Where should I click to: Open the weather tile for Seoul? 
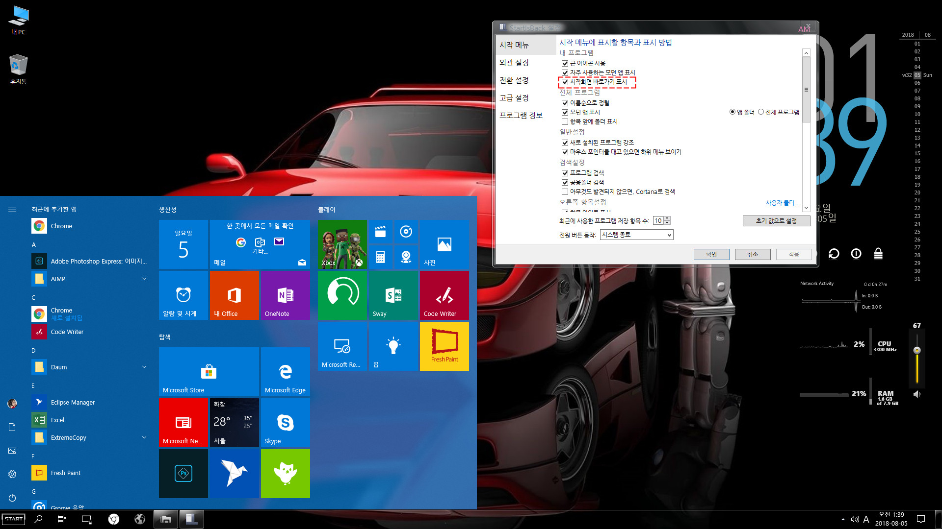(x=234, y=423)
